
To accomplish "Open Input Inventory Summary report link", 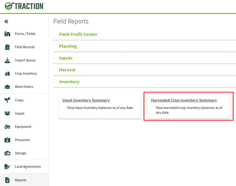I will click(x=86, y=100).
